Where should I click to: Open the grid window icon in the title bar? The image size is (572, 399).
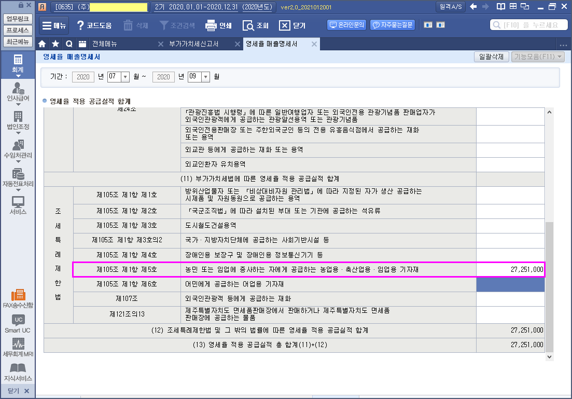point(513,7)
